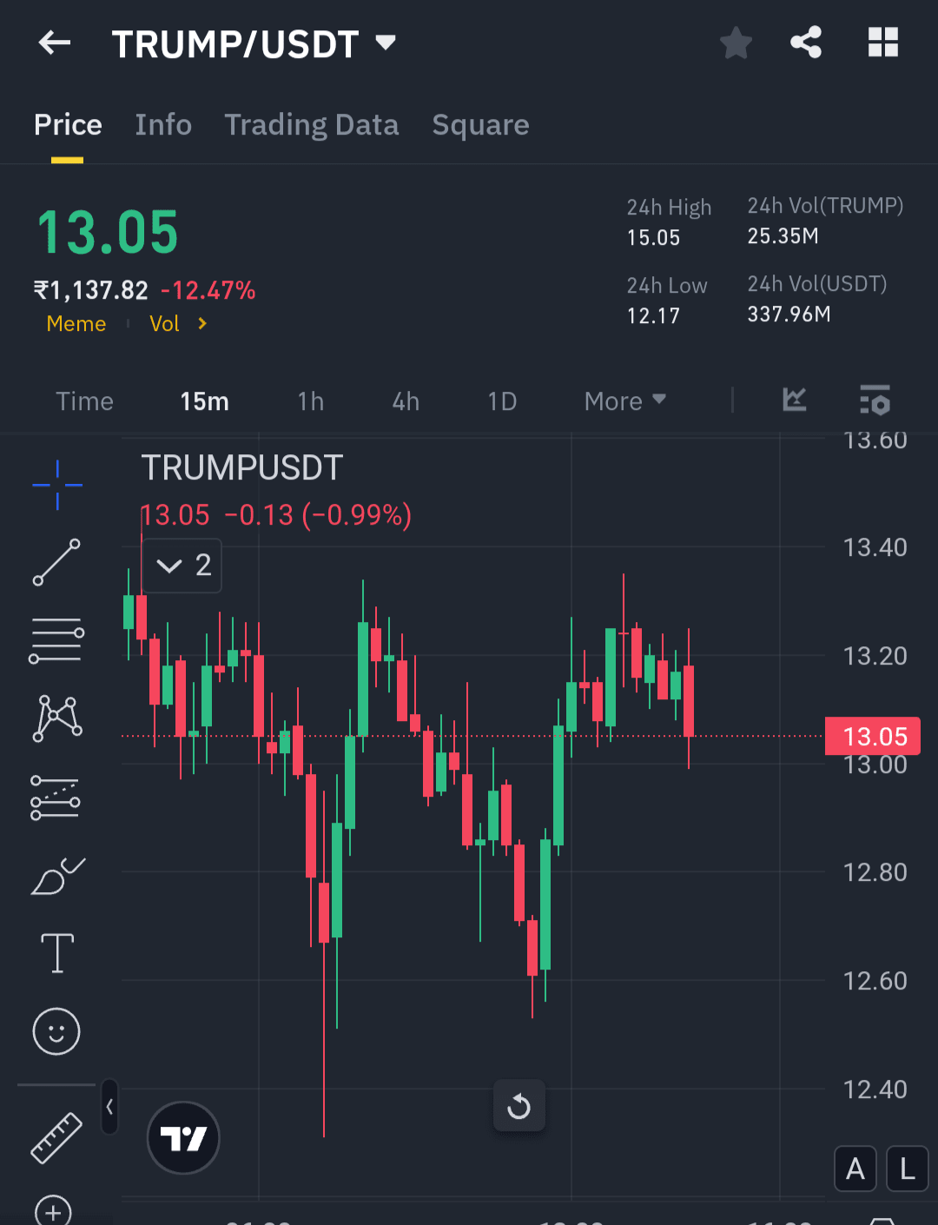The width and height of the screenshot is (938, 1225).
Task: Tap the -12.47% change value
Action: (208, 290)
